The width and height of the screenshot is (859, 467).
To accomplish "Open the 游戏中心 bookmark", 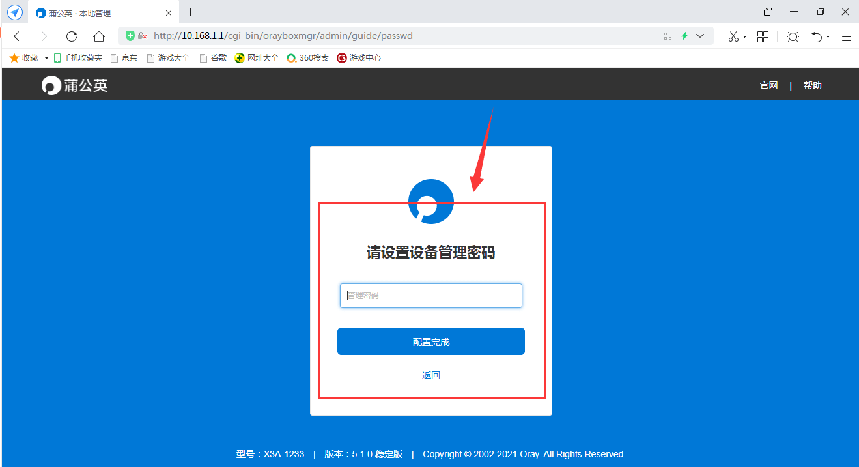I will click(x=359, y=58).
